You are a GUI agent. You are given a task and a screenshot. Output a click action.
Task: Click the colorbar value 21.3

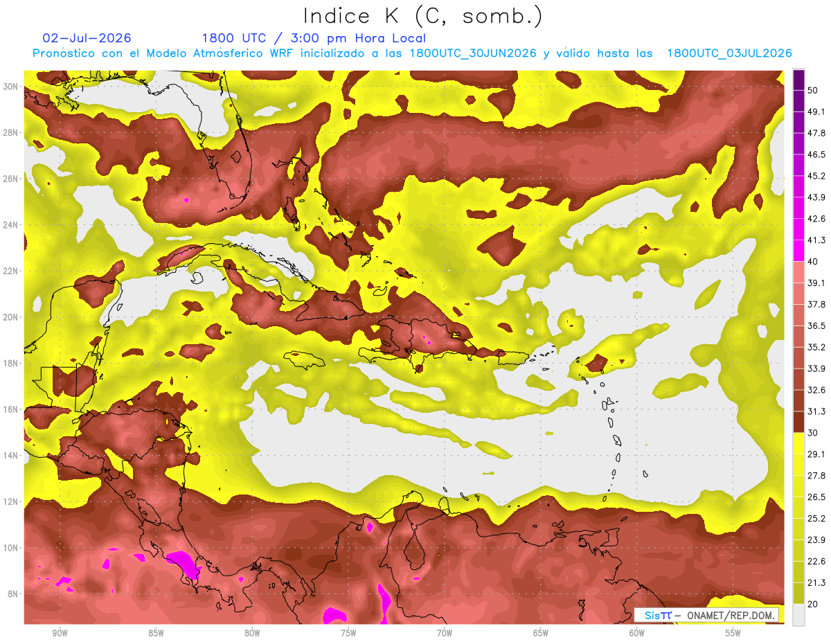(816, 583)
